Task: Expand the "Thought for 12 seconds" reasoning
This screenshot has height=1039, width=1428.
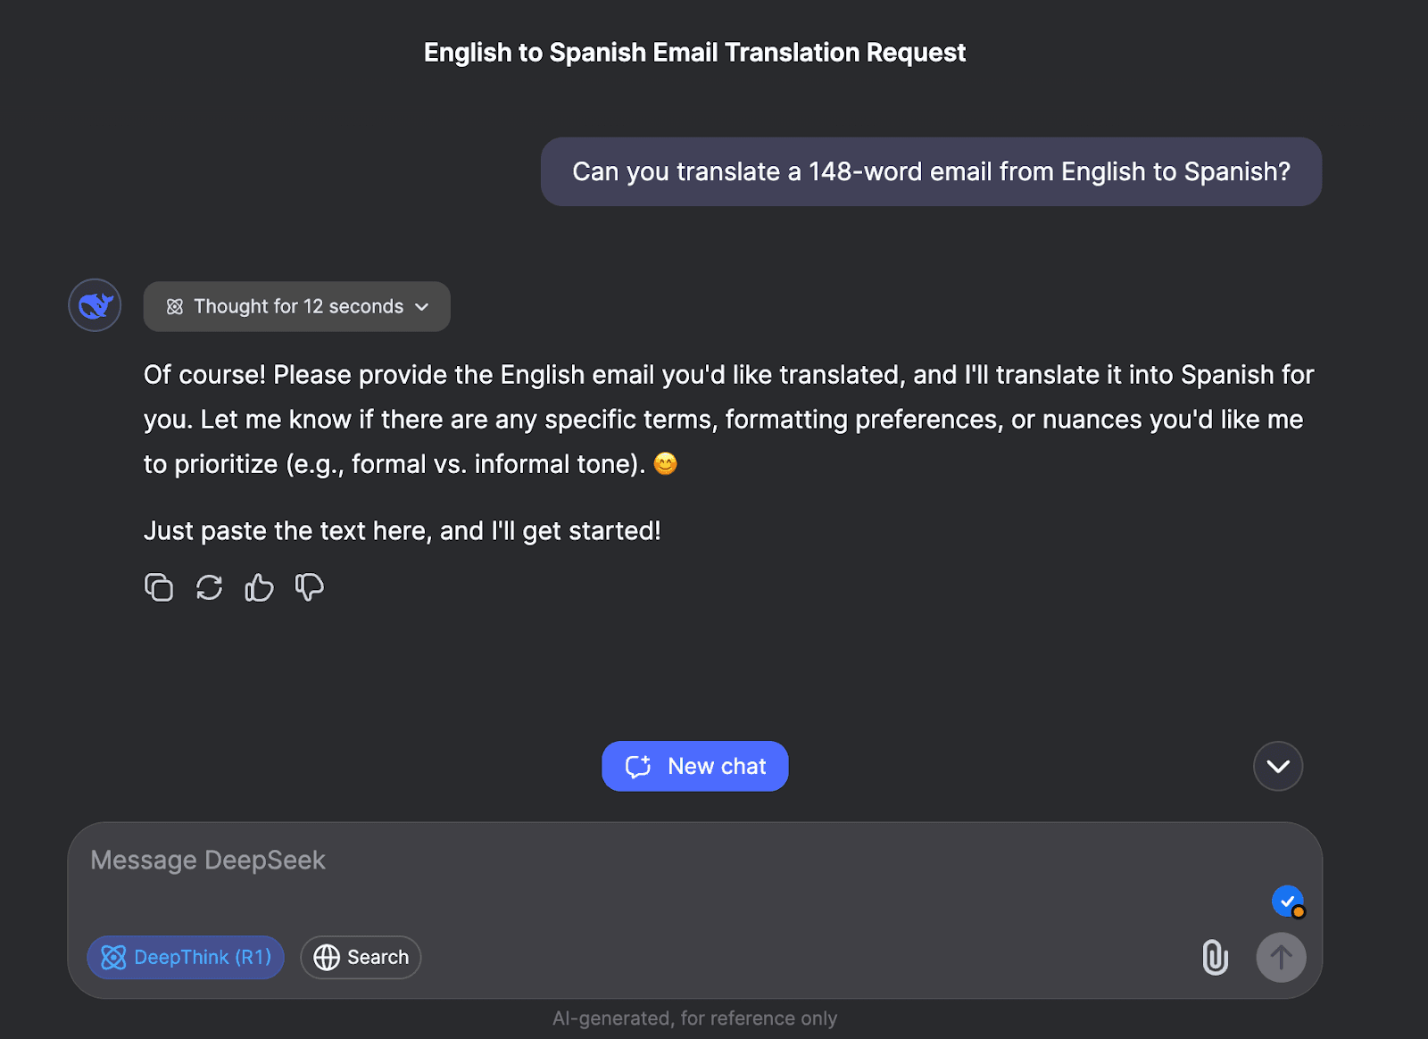Action: coord(297,306)
